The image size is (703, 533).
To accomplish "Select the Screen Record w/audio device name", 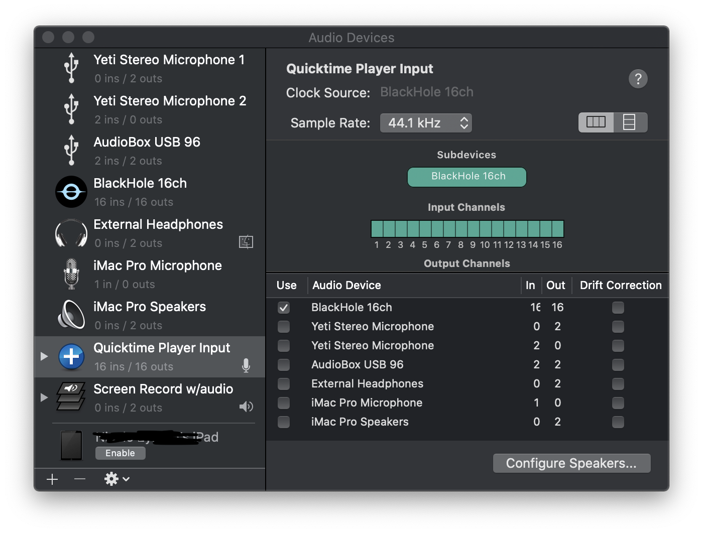I will coord(163,389).
